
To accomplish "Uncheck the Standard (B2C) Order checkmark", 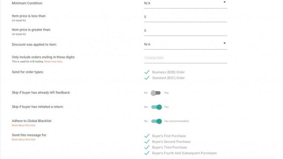I will coord(147,78).
